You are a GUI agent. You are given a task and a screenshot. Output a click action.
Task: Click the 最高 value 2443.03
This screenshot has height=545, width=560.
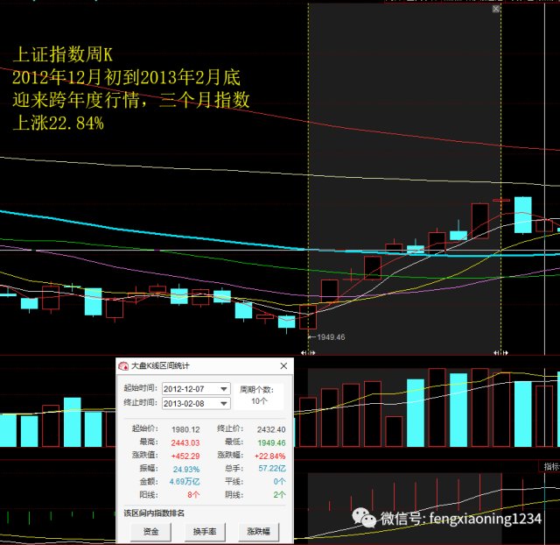pyautogui.click(x=185, y=442)
